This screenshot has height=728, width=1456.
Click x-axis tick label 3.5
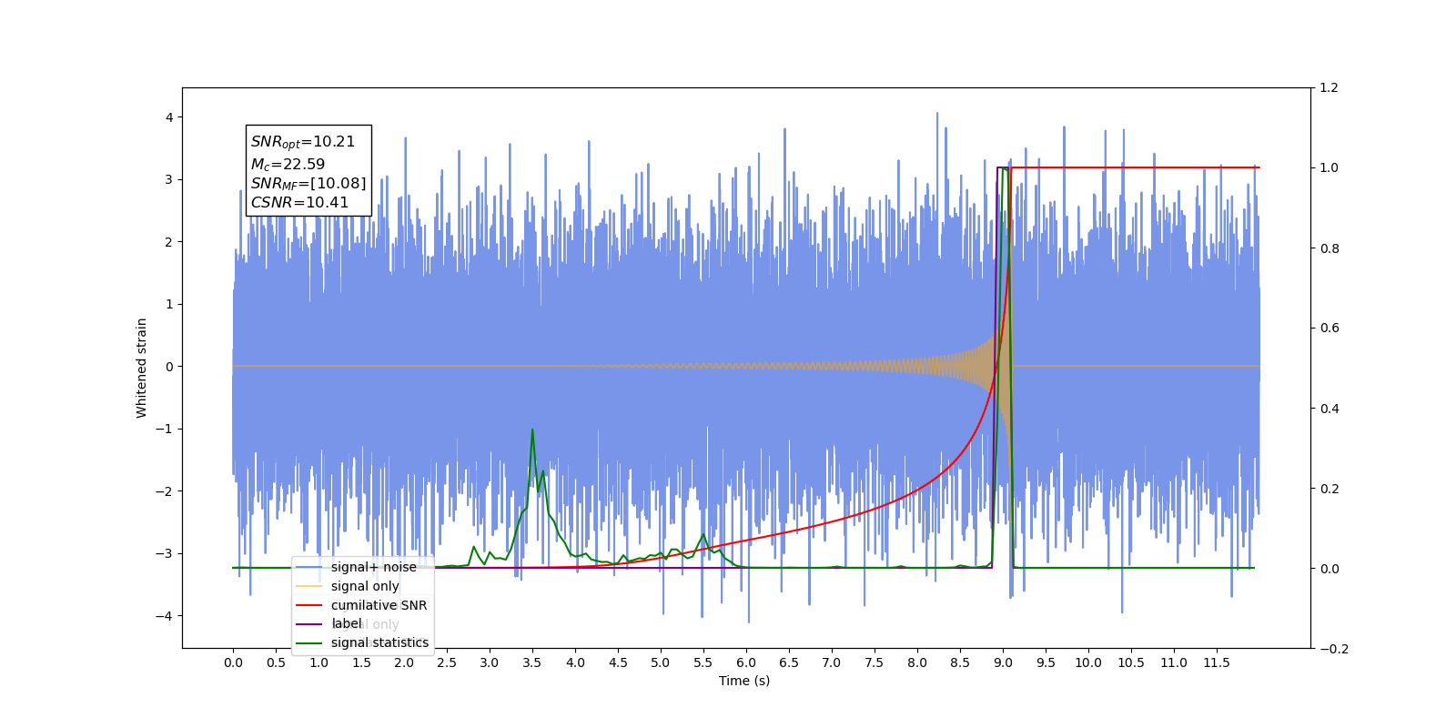coord(532,662)
